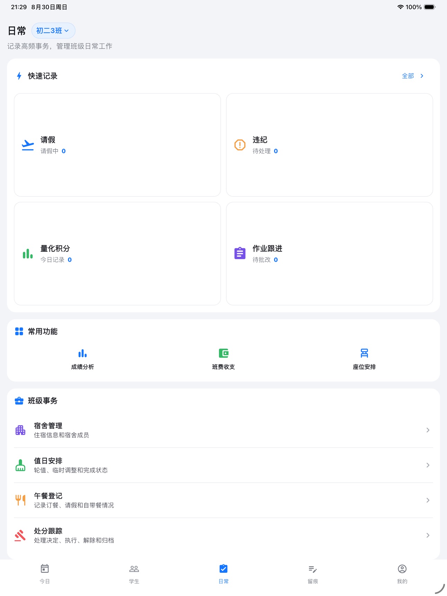Tap the clipboard icon for 作业跟进

coord(240,253)
